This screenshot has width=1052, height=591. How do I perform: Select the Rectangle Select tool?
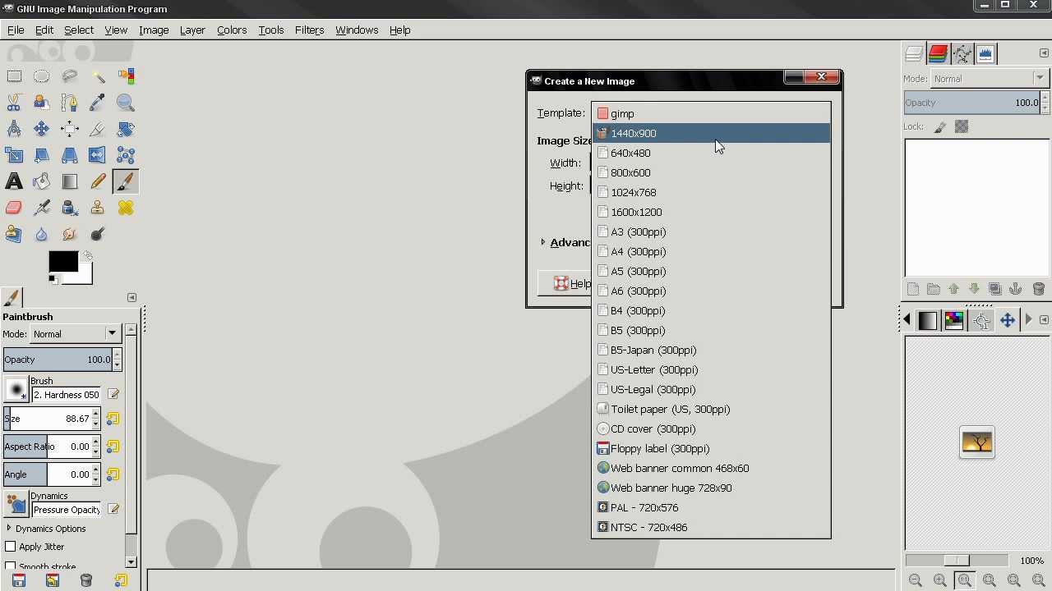14,76
